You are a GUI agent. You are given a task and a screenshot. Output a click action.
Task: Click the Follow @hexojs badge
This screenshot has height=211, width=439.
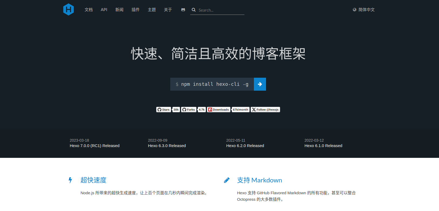(x=265, y=110)
